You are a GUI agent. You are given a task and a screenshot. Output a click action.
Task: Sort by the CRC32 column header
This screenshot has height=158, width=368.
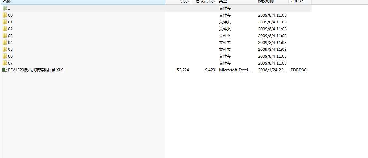[300, 2]
